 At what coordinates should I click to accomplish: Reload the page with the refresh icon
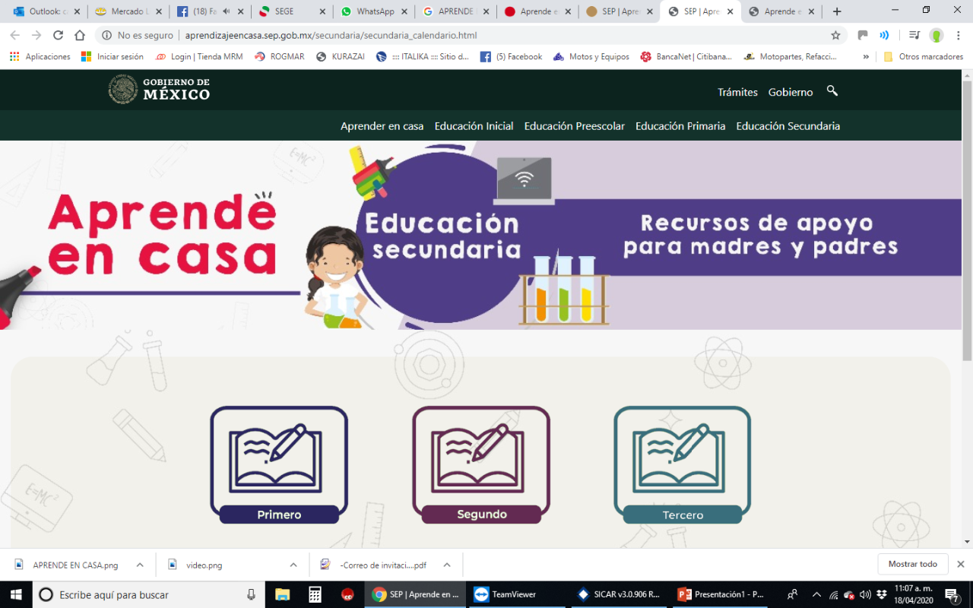click(58, 35)
